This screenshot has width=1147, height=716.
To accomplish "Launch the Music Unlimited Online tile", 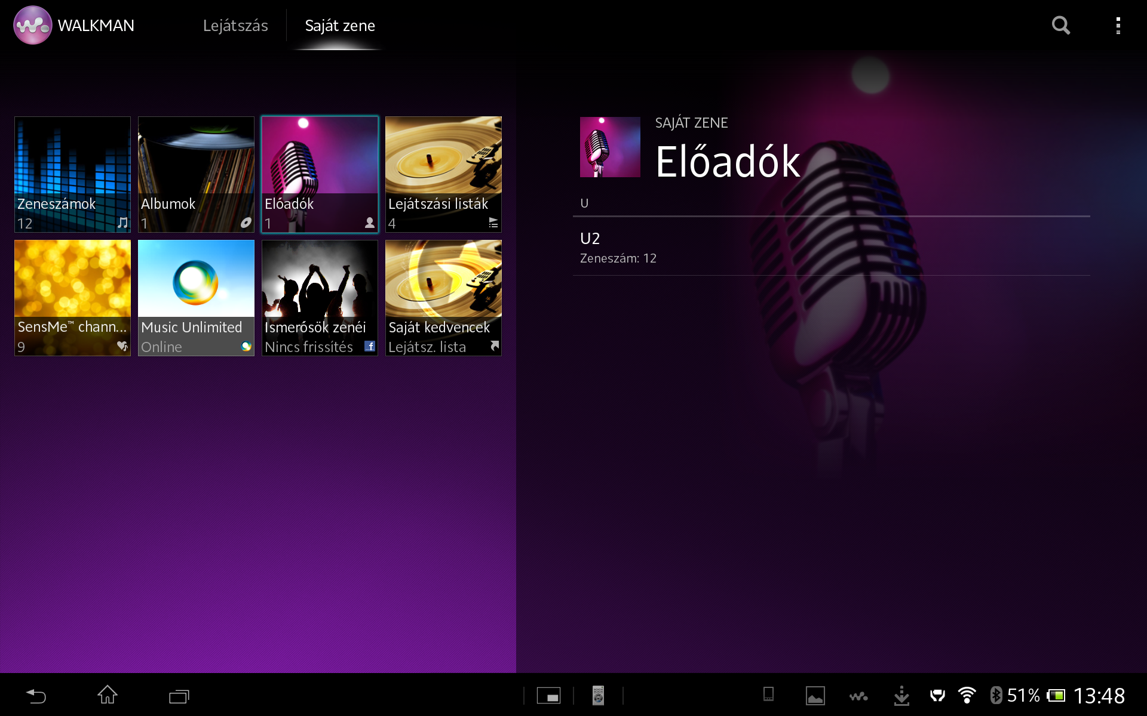I will point(196,298).
